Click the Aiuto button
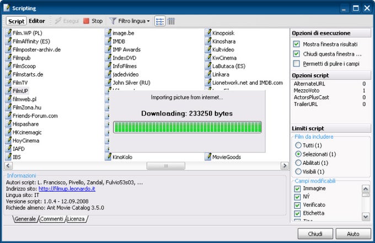The height and width of the screenshot is (243, 375). (353, 234)
